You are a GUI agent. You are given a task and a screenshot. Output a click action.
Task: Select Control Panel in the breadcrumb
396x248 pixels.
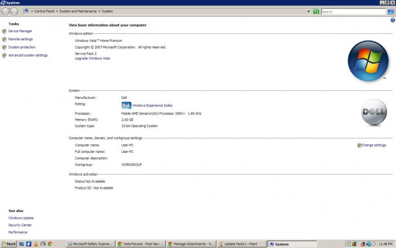click(44, 12)
